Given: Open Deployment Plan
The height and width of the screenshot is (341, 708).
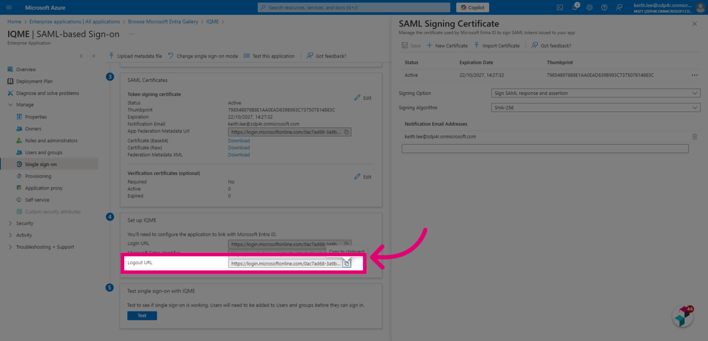Looking at the screenshot, I should point(34,81).
